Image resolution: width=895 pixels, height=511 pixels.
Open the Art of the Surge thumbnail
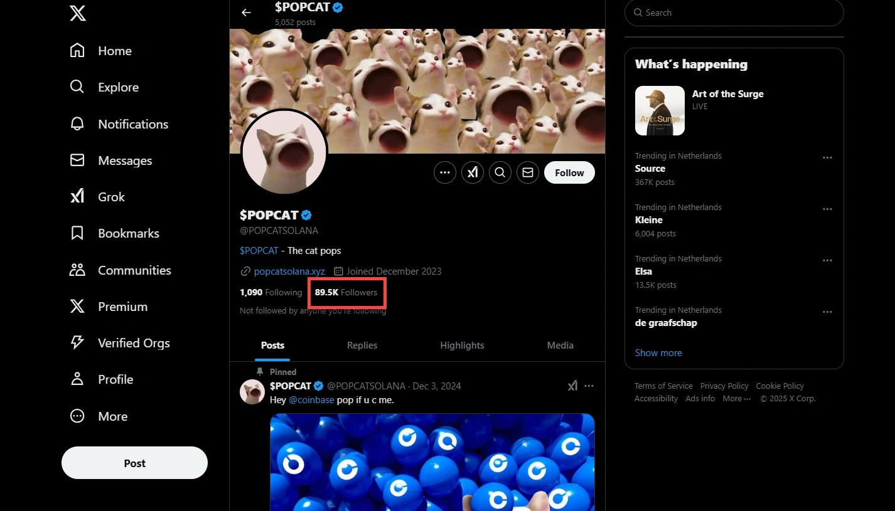click(660, 110)
